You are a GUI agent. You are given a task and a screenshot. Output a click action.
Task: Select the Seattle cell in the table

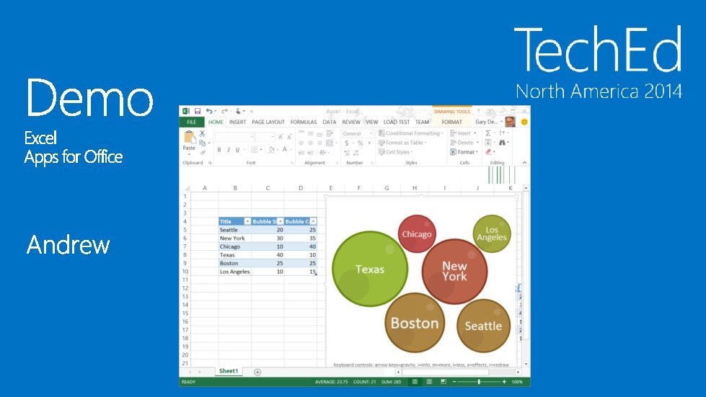(235, 230)
